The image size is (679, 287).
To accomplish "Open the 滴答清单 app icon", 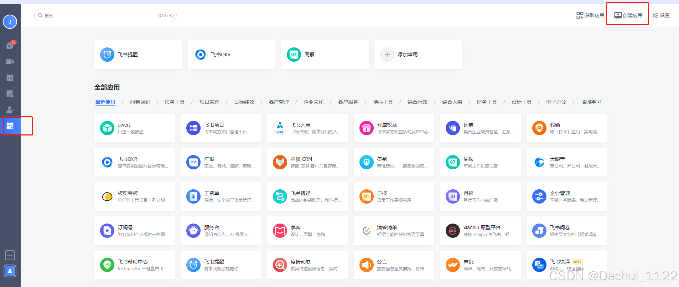I will coord(367,231).
